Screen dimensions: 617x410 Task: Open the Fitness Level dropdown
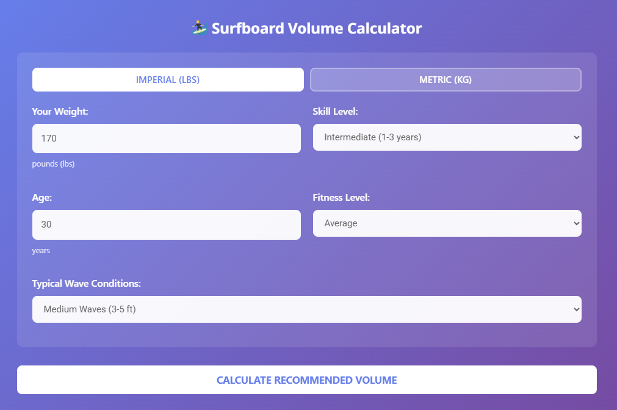(447, 223)
